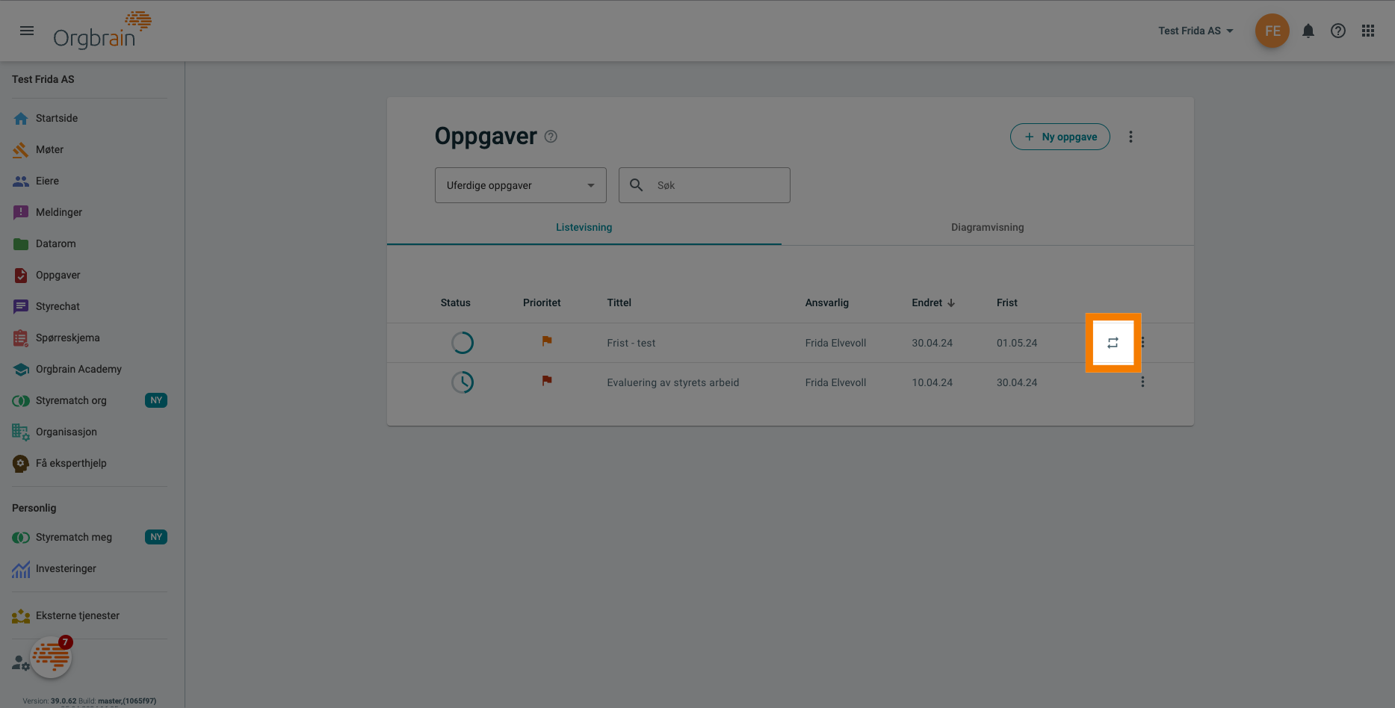1395x708 pixels.
Task: Click the orange priority flag on Frist - test
Action: pyautogui.click(x=547, y=341)
